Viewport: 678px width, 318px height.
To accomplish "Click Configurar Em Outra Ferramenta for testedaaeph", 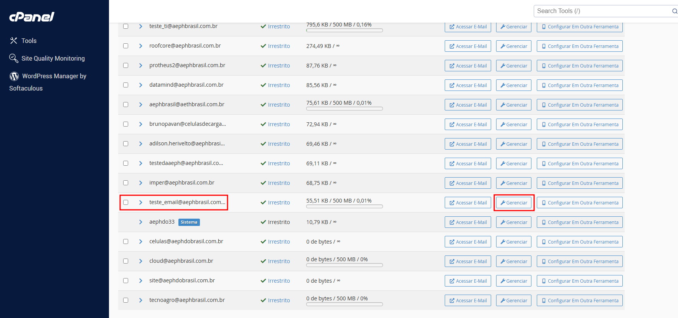I will tap(580, 163).
